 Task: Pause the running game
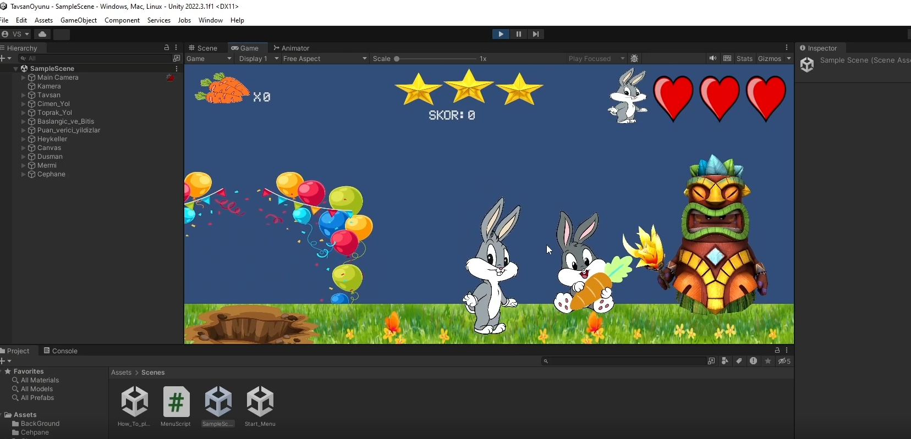pyautogui.click(x=518, y=34)
